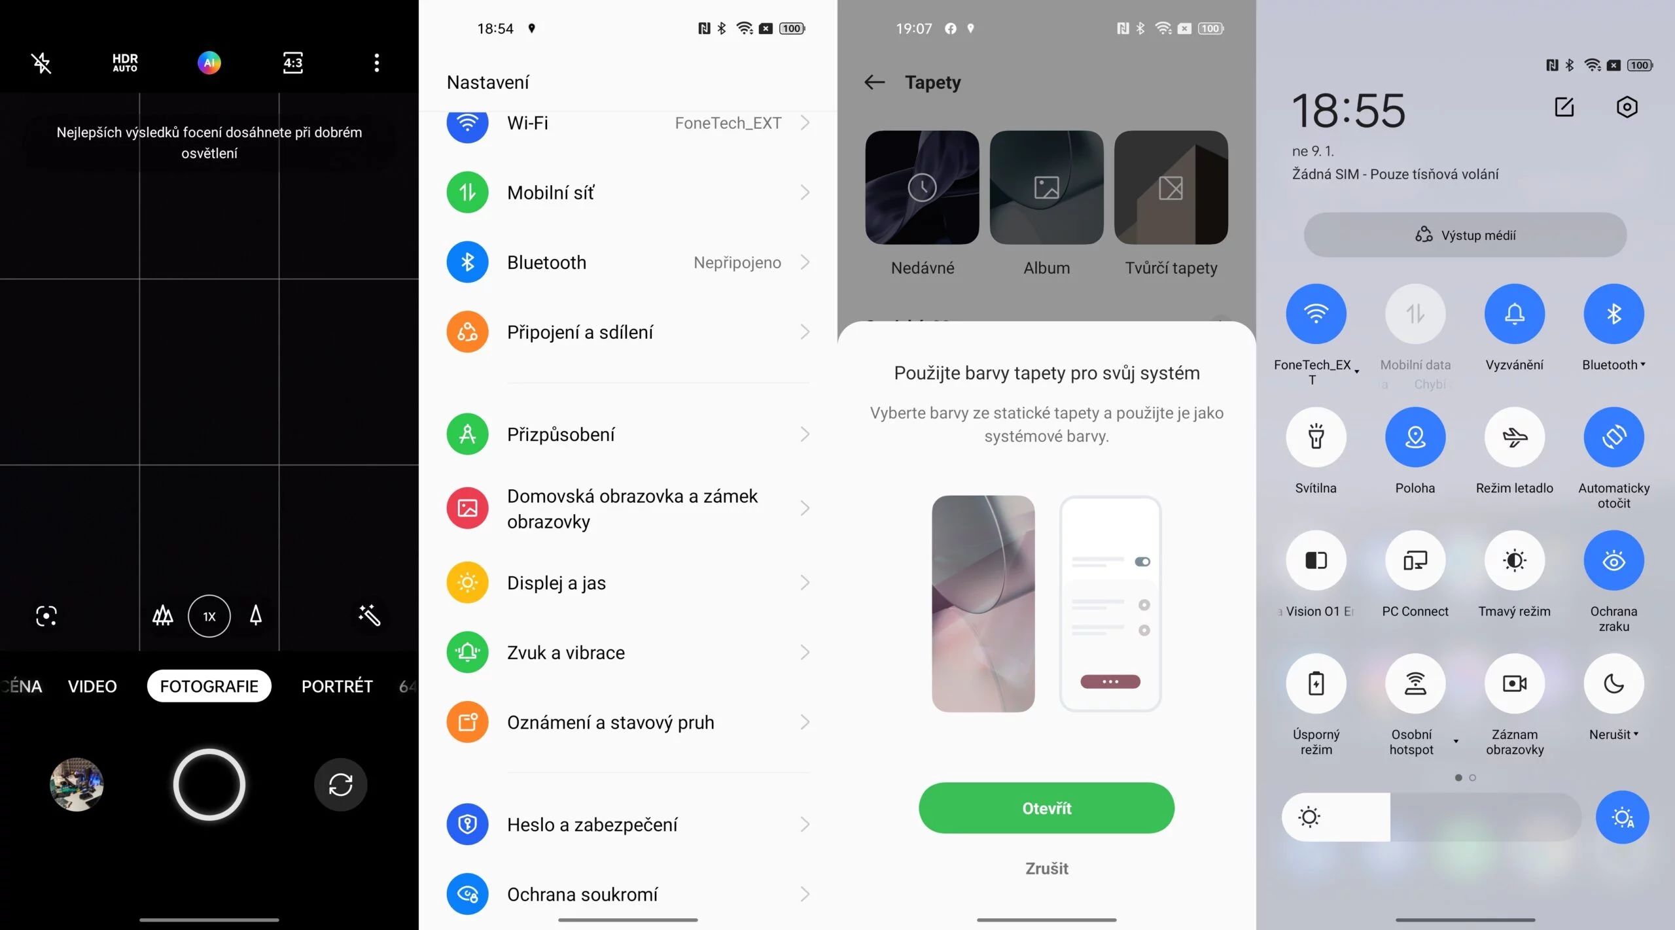Toggle the HDR AUTO camera setting
Screen dimensions: 1675x930
point(125,62)
